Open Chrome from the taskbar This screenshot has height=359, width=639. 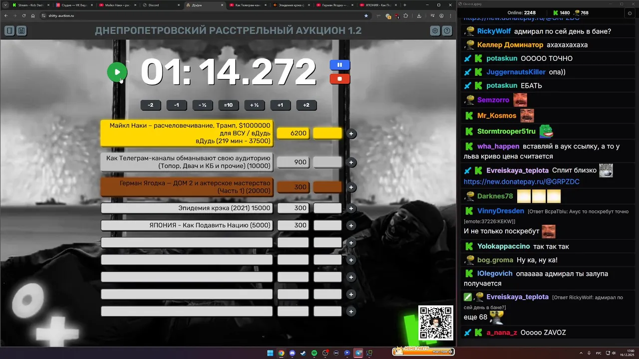point(281,353)
